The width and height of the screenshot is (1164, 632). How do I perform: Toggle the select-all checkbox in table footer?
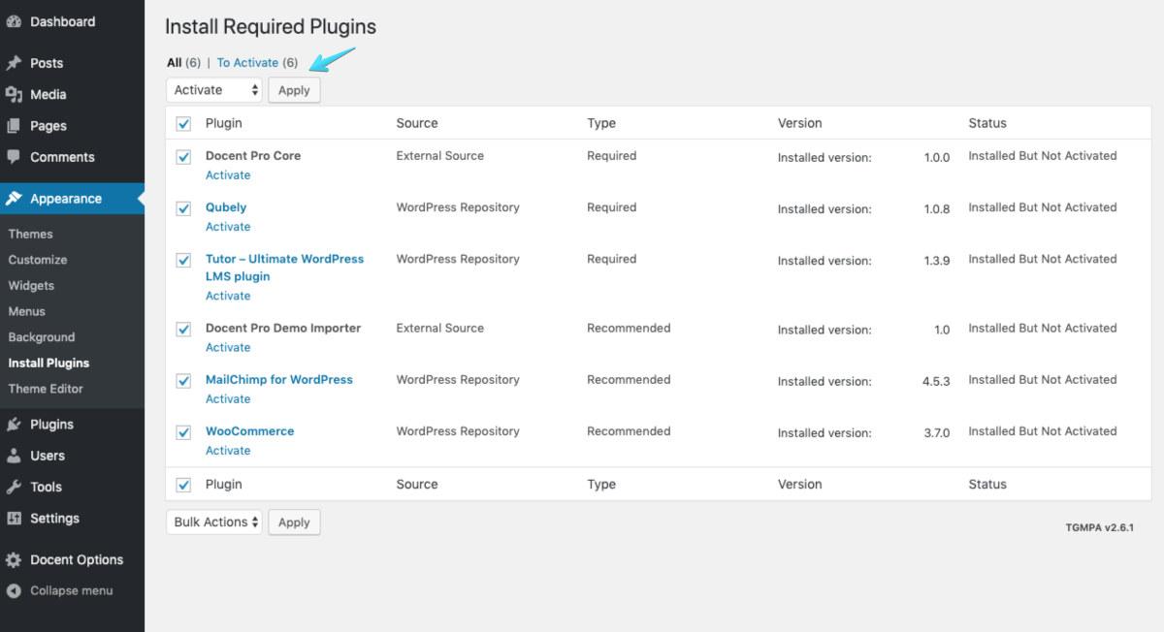[x=183, y=485]
